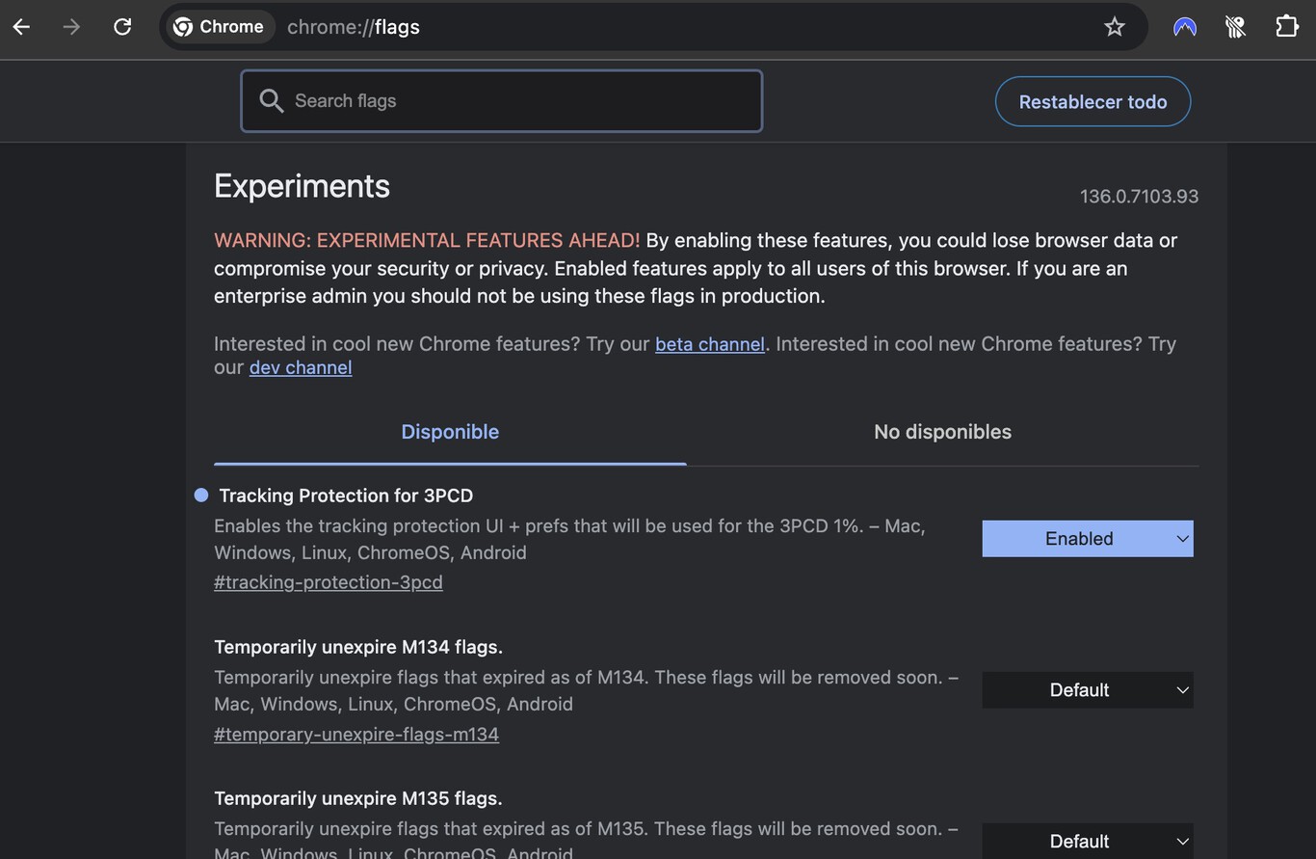Viewport: 1316px width, 859px height.
Task: Open the dev channel link
Action: 301,367
